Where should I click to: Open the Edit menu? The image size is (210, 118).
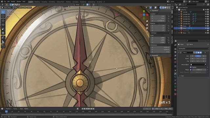coord(9,1)
